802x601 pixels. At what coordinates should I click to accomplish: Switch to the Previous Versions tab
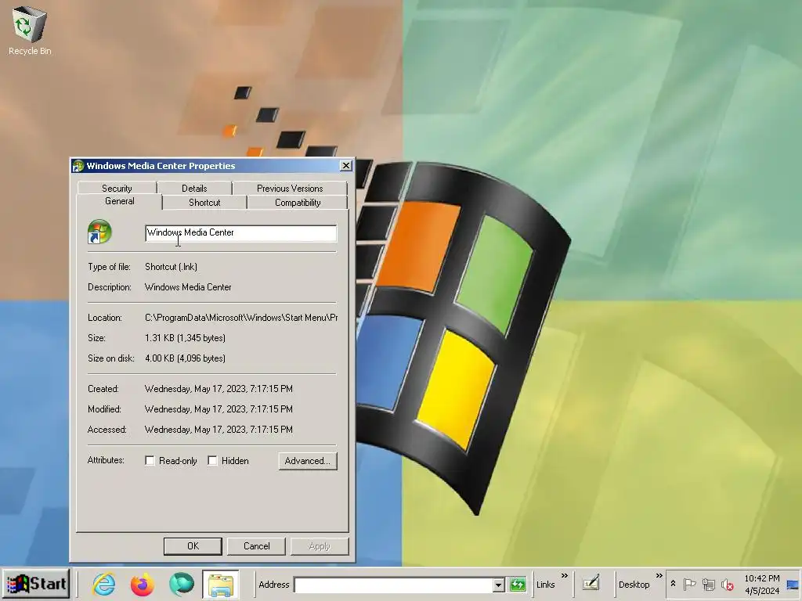(x=290, y=188)
